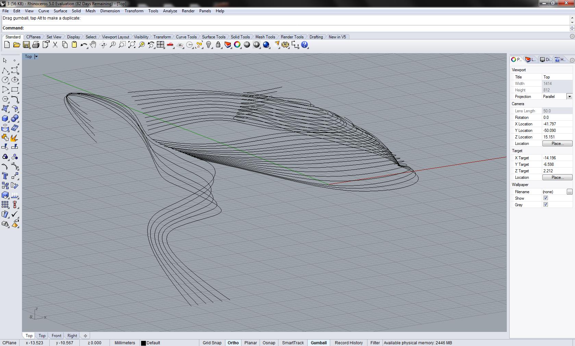
Task: Open the Filter pane in status bar
Action: click(375, 343)
